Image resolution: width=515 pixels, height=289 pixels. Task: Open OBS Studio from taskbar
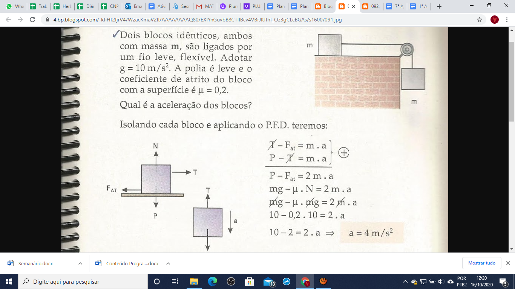tap(231, 281)
